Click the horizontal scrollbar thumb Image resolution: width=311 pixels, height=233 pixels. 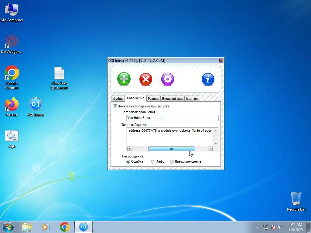pyautogui.click(x=172, y=149)
